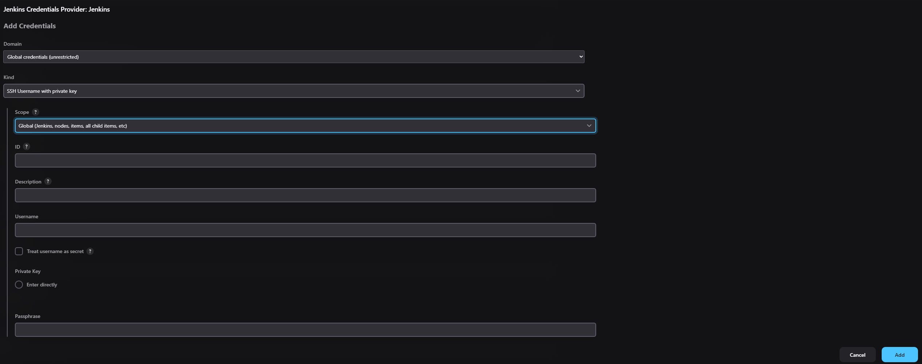Click into the ID text field
The image size is (922, 364).
pyautogui.click(x=305, y=161)
